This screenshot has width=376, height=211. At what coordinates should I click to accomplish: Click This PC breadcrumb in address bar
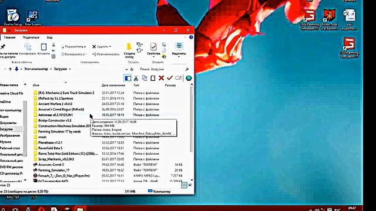click(x=36, y=69)
